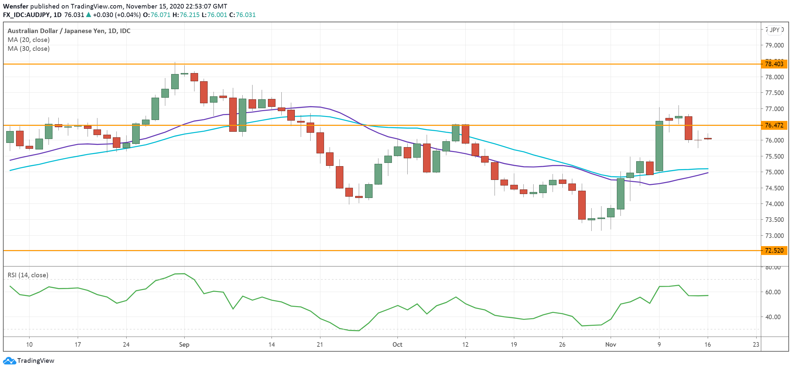Click the 1D interval next to AUDJPY

[x=57, y=15]
